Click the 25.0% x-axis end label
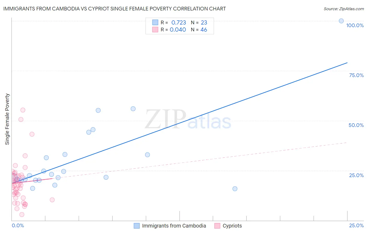This screenshot has height=233, width=367. tap(356, 225)
